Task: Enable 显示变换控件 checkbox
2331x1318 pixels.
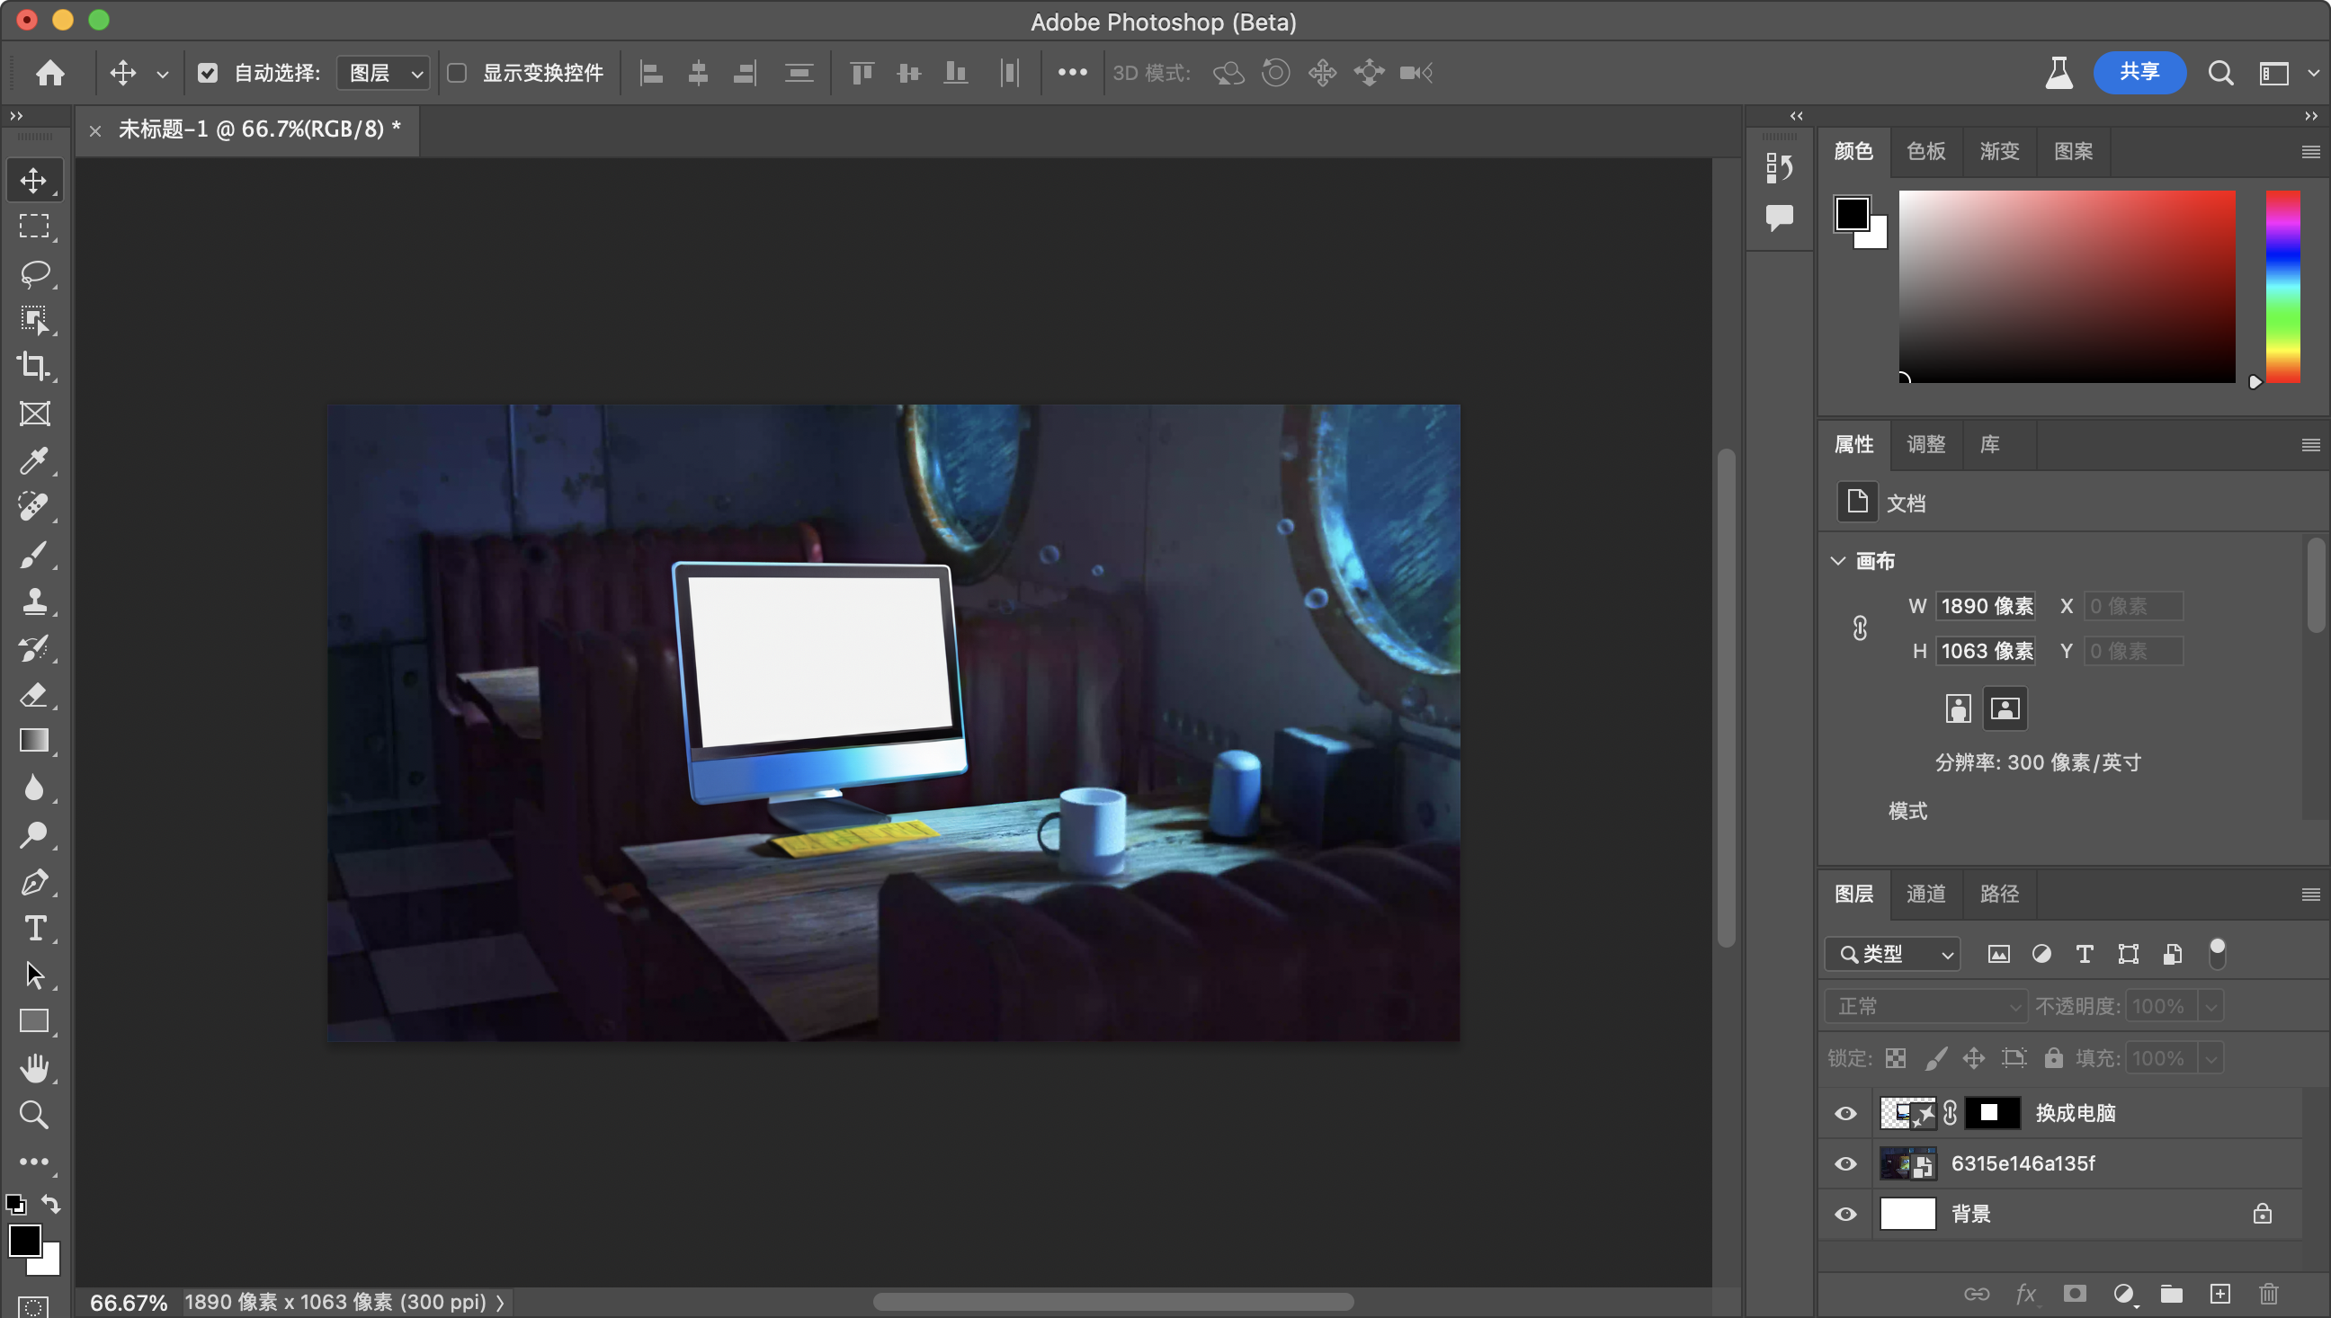Action: 457,74
